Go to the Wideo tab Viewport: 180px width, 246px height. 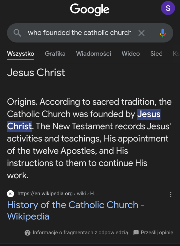pos(131,53)
